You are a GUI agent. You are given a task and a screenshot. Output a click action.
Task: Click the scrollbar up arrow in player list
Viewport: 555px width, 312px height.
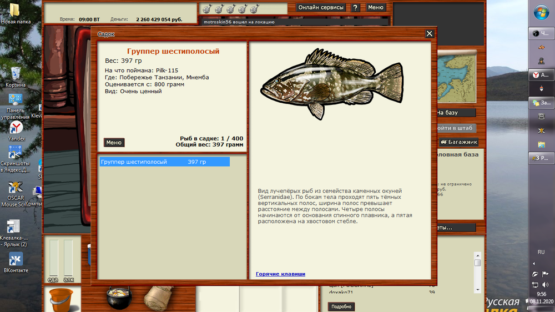477,255
